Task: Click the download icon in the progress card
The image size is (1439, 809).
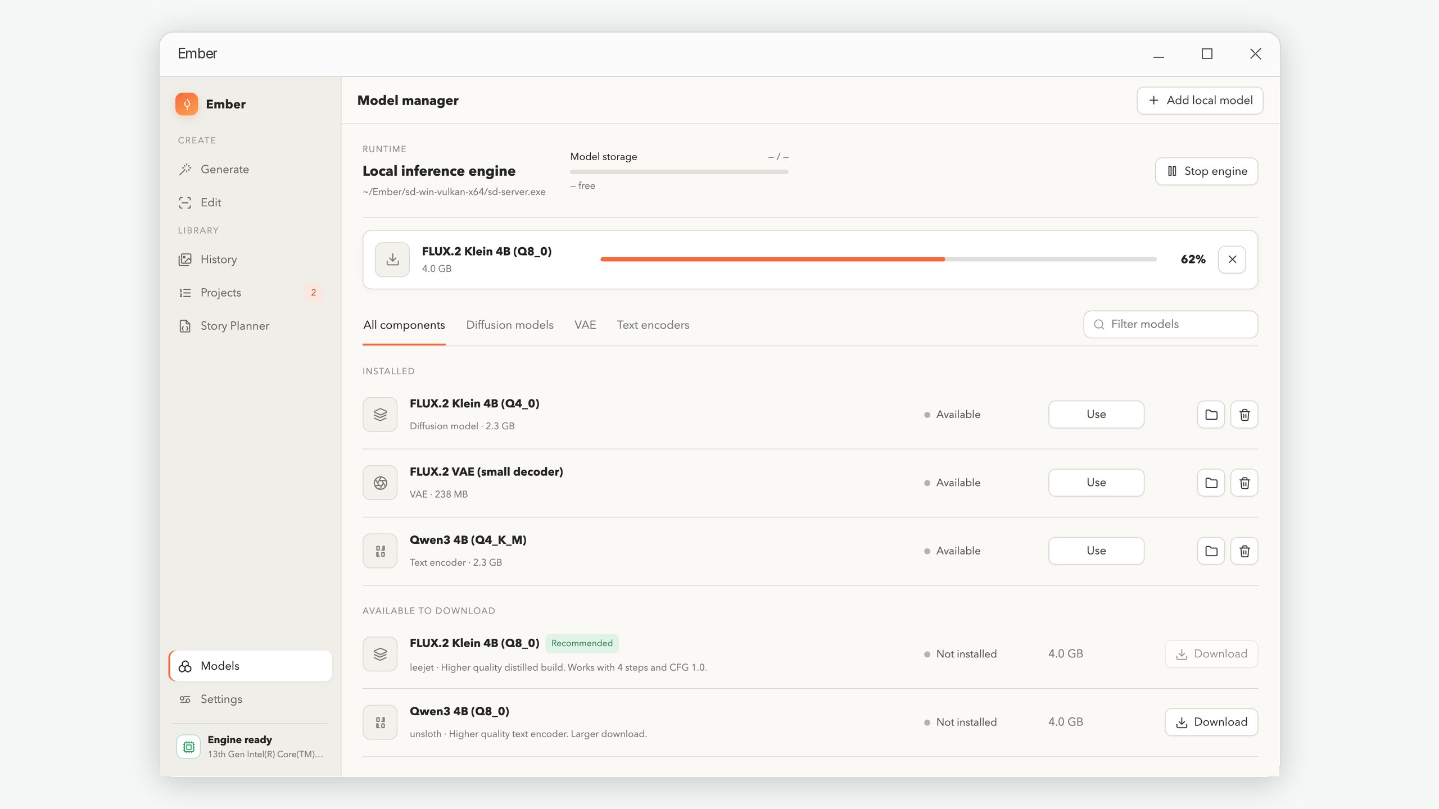Action: 392,260
